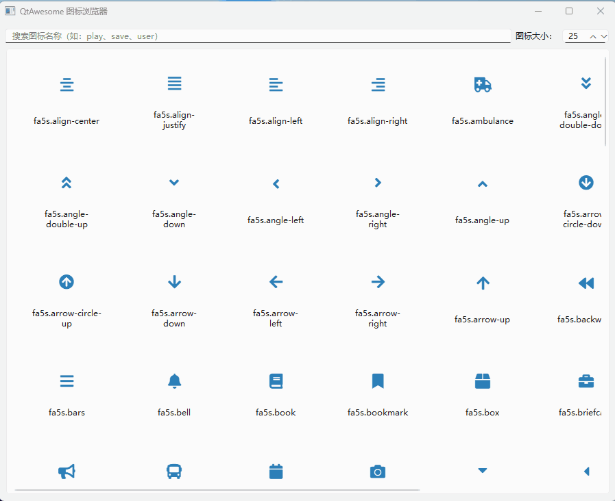Click the fa5s.box label
This screenshot has width=615, height=501.
click(483, 413)
